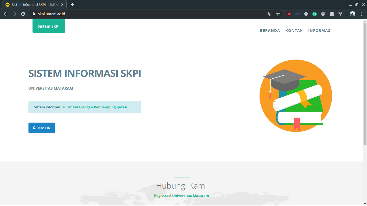Click Surat Keterangan Pendamping Ijazah link text
367x206 pixels.
(95, 107)
